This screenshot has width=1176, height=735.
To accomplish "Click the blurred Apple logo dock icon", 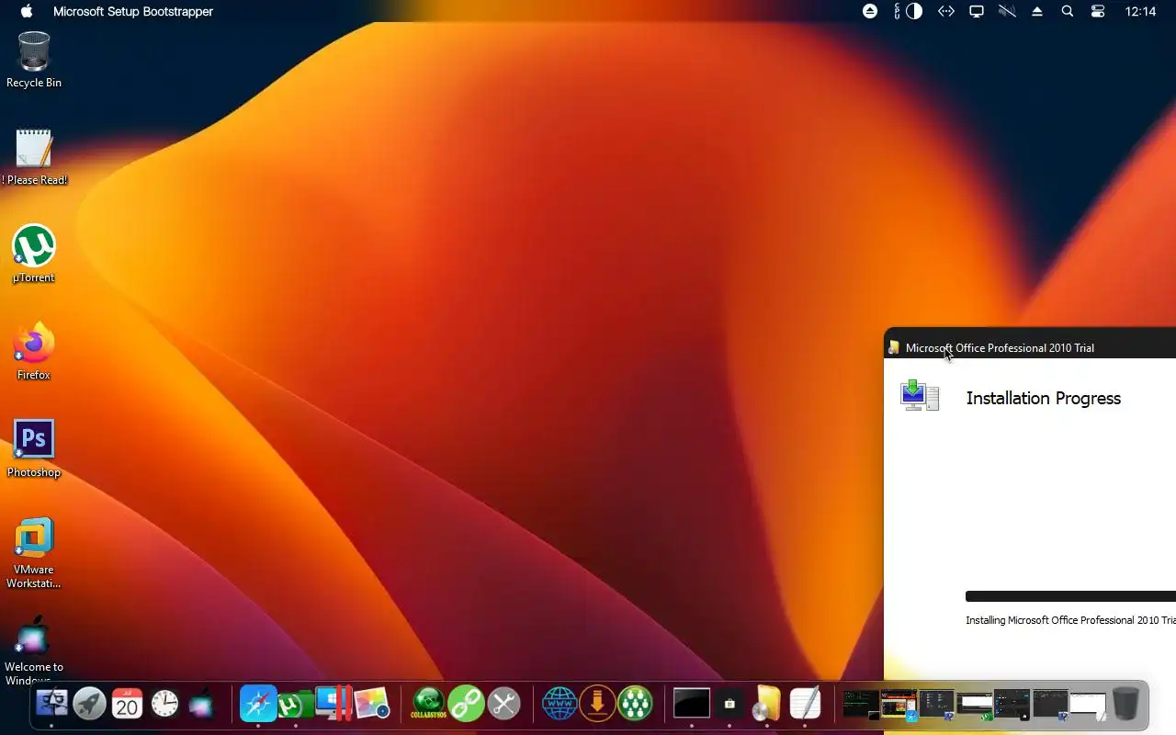I will pos(201,704).
